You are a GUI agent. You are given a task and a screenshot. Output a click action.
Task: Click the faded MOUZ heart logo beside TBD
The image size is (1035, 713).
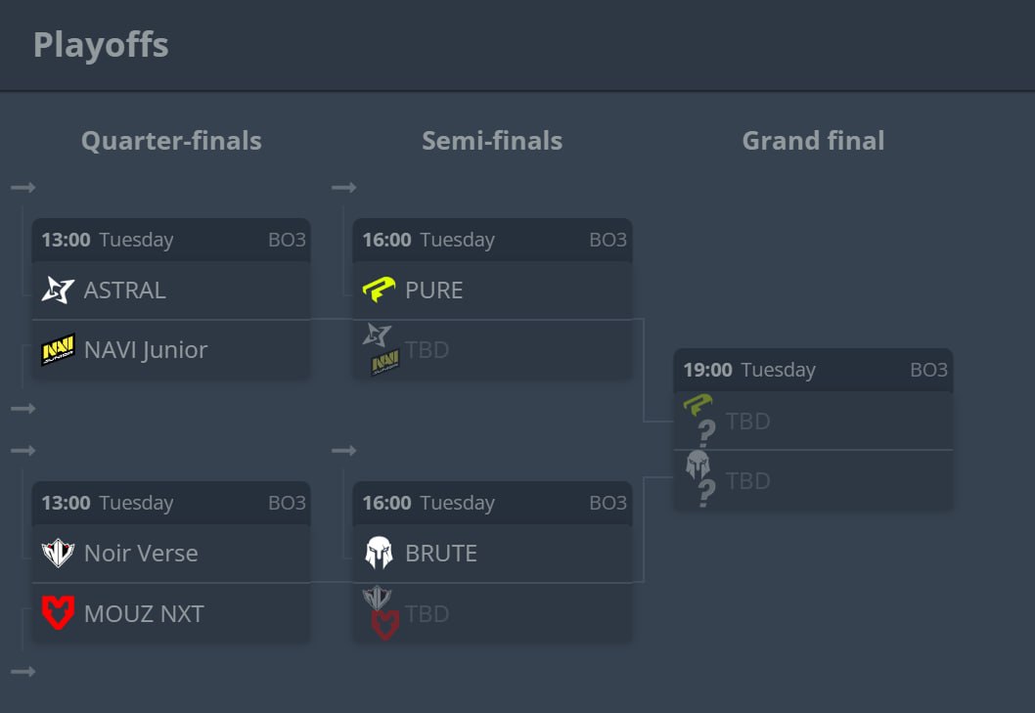(x=384, y=625)
